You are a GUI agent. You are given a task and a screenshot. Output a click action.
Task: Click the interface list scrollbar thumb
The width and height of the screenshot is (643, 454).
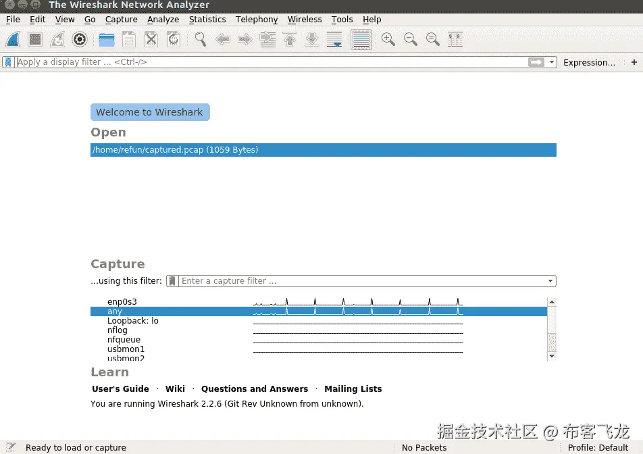[x=552, y=342]
